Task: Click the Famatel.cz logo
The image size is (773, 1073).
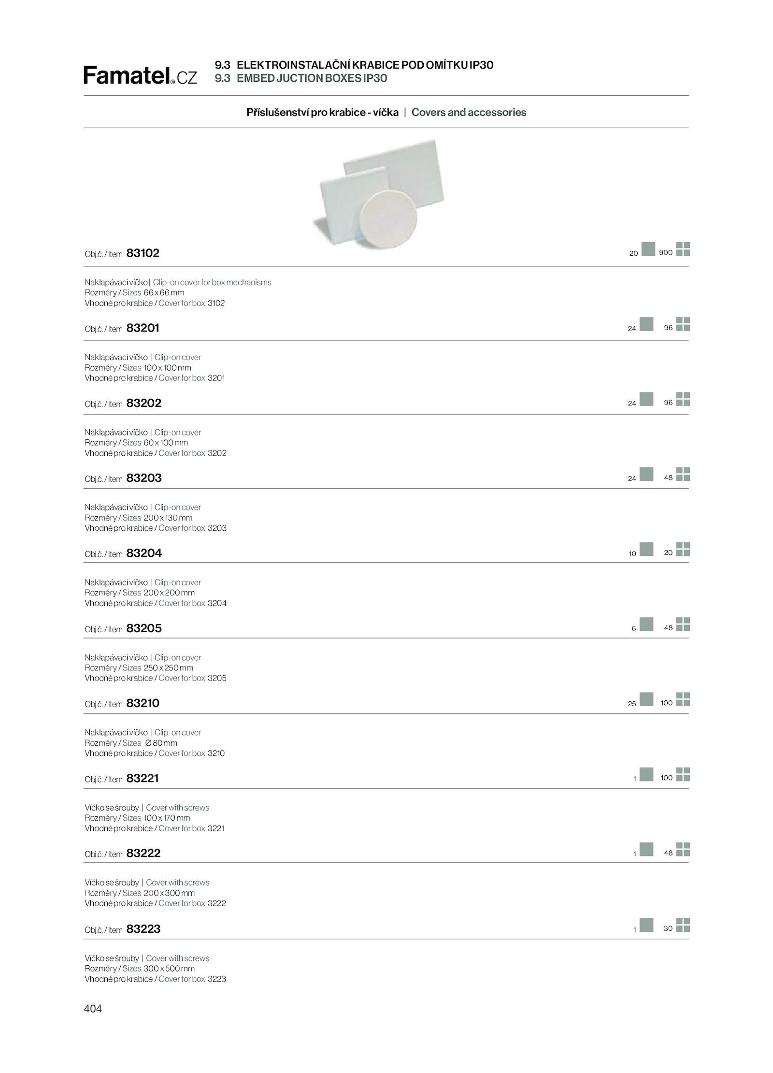Action: (140, 75)
